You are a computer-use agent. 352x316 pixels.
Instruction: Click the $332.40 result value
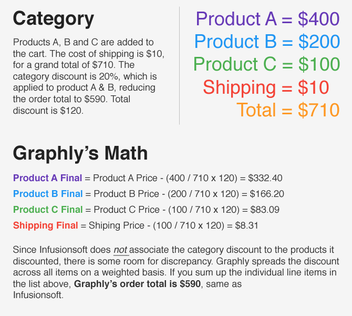(x=265, y=178)
